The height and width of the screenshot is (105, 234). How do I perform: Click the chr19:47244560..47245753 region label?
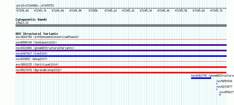pos(35,6)
